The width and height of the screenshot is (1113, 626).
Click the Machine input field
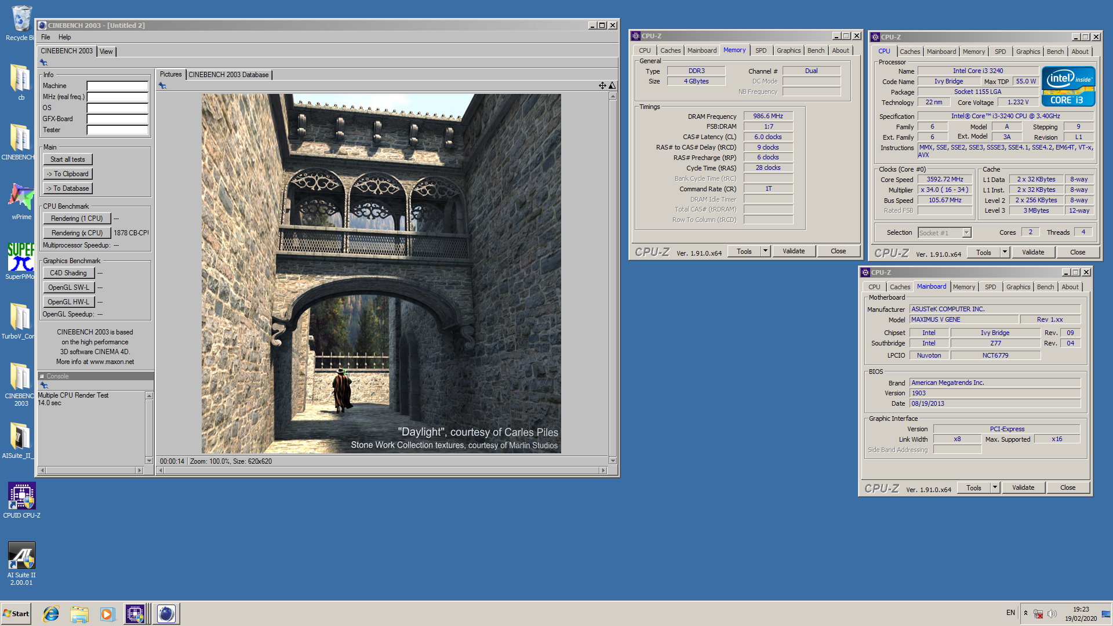point(118,86)
